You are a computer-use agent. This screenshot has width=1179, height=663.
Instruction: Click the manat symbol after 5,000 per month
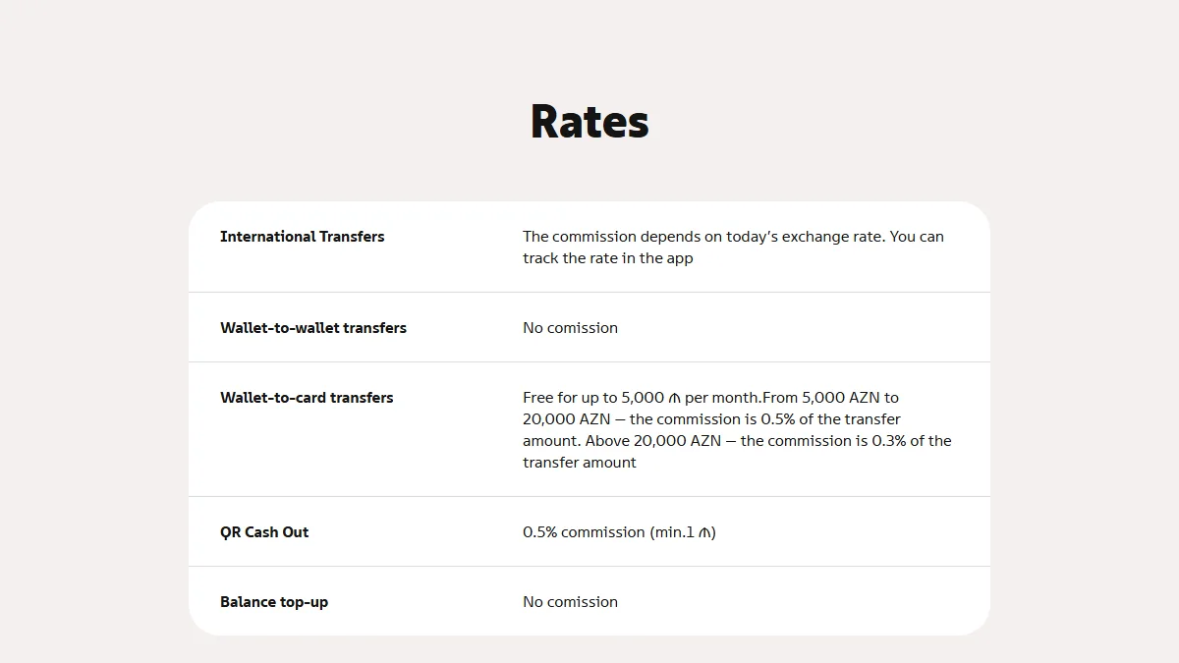(674, 398)
